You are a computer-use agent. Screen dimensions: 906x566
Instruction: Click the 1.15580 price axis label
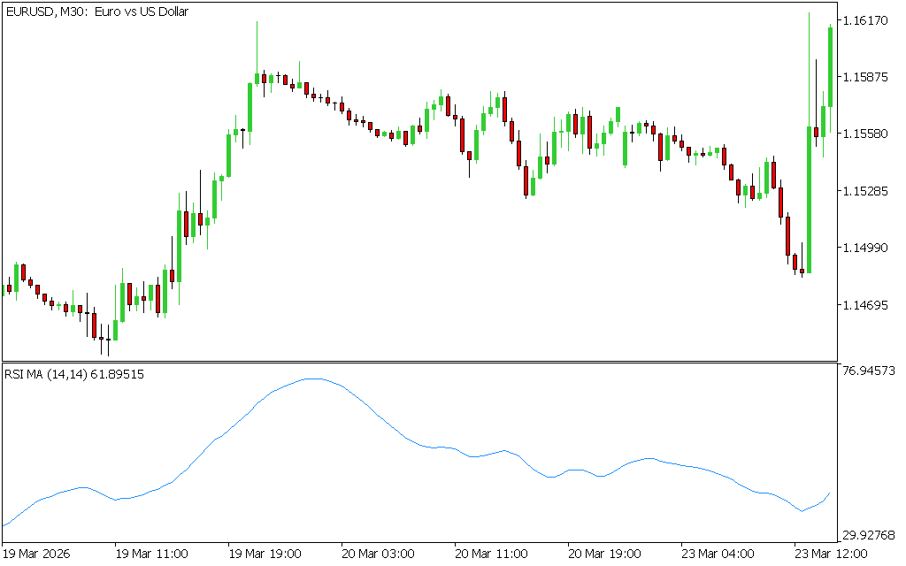click(868, 134)
